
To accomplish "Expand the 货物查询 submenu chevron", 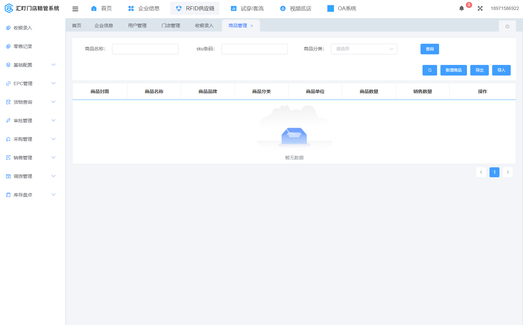I will tap(53, 102).
